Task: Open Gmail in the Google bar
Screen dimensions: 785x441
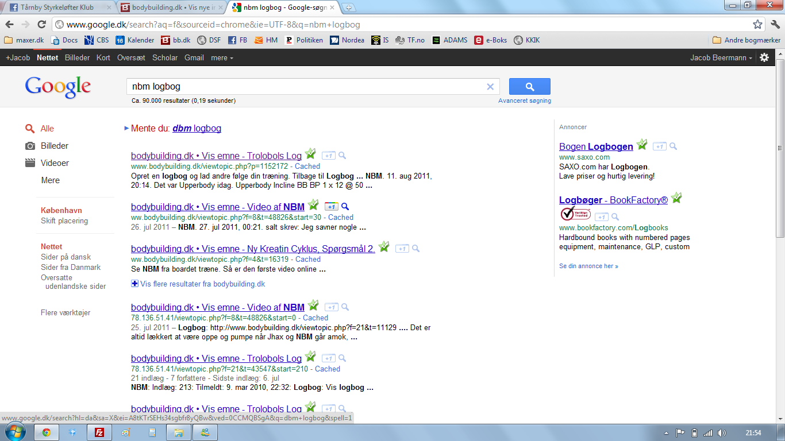Action: point(194,58)
